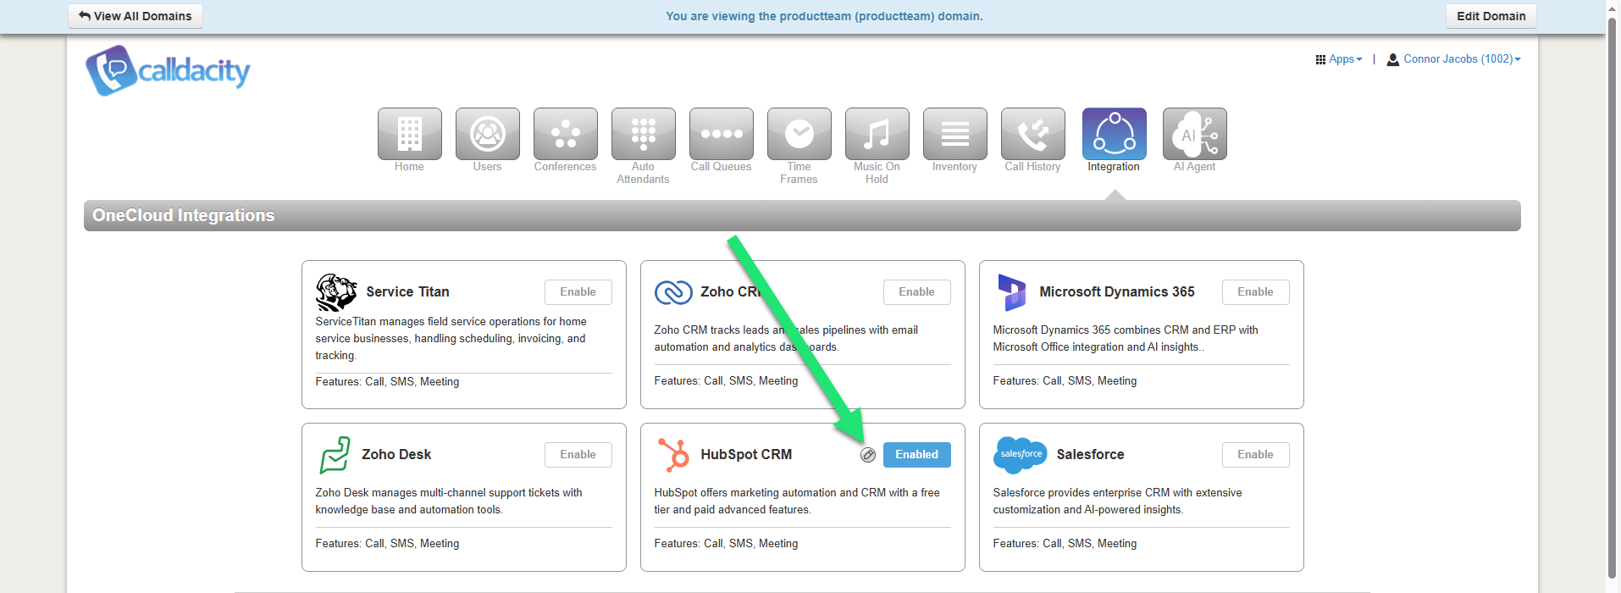Open the Conferences icon

point(565,134)
